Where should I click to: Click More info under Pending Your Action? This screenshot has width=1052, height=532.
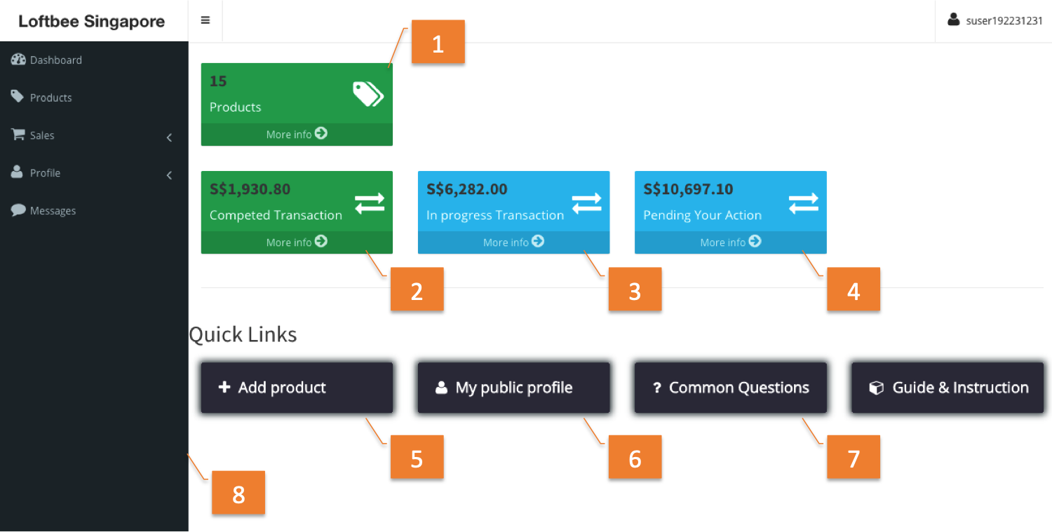[730, 242]
